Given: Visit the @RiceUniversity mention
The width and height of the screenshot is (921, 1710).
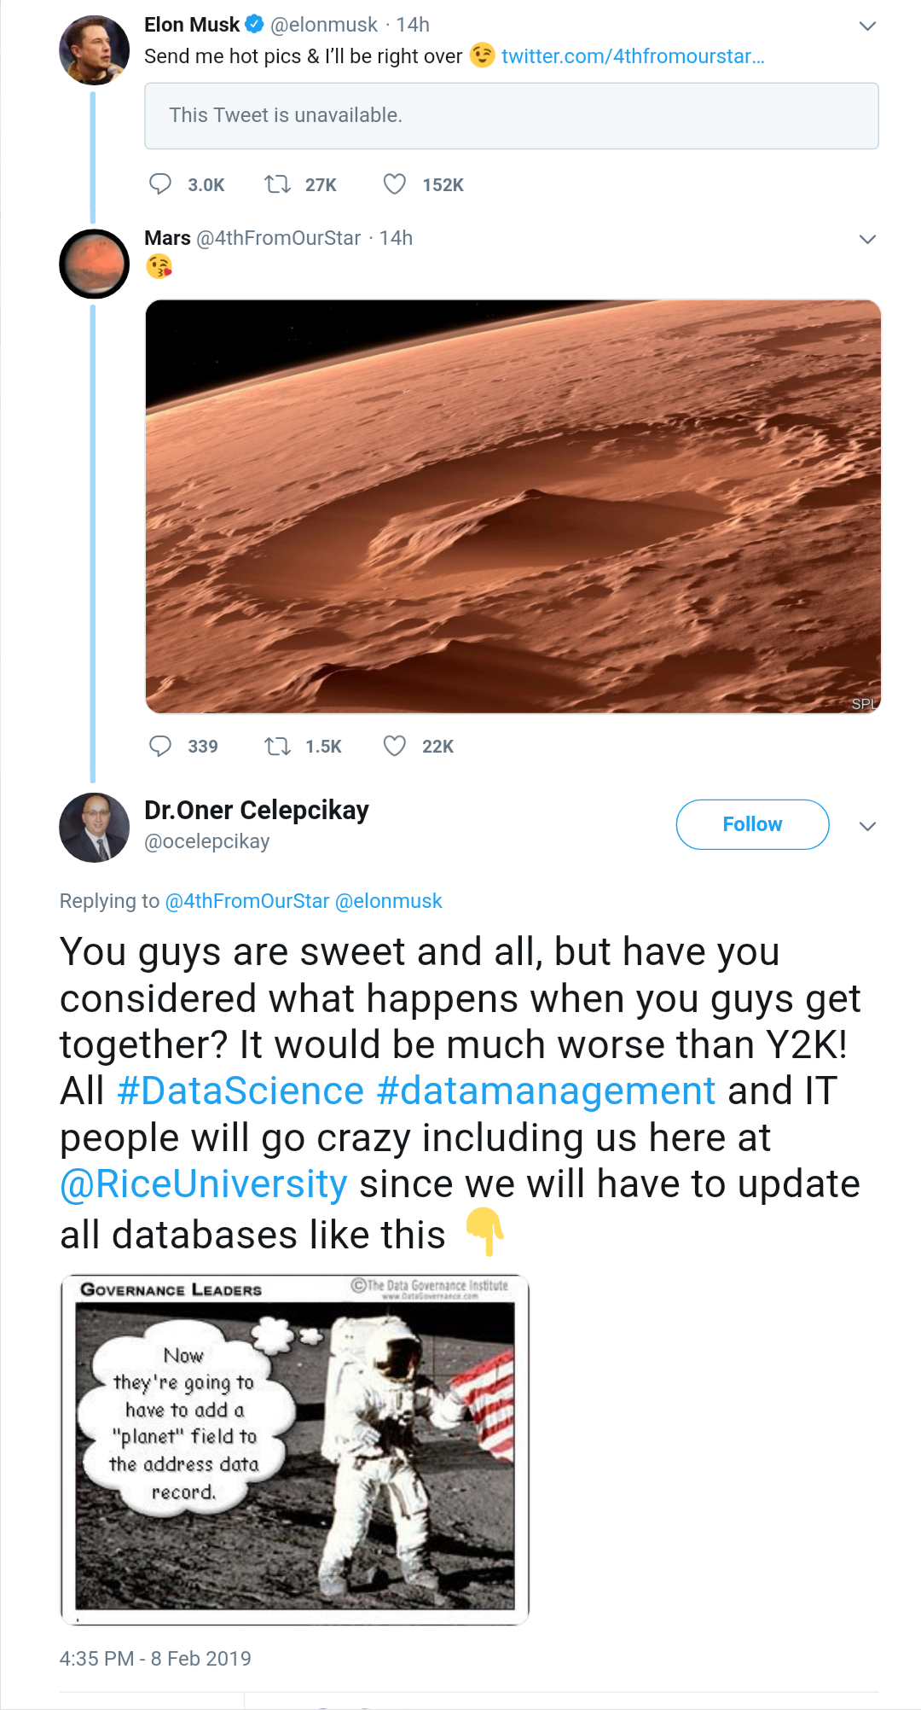Looking at the screenshot, I should pyautogui.click(x=204, y=1184).
